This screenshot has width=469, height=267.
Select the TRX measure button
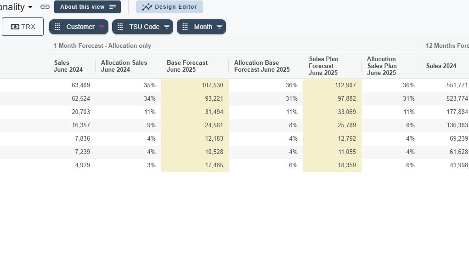[x=23, y=27]
